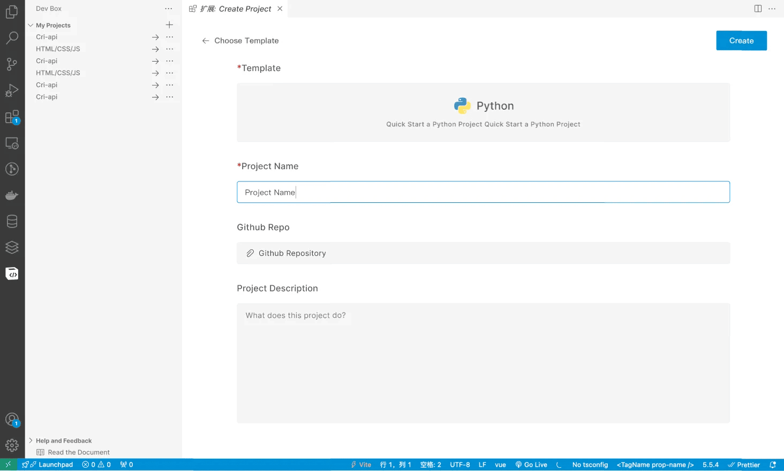Click the Project Name input field
784x471 pixels.
[x=483, y=192]
